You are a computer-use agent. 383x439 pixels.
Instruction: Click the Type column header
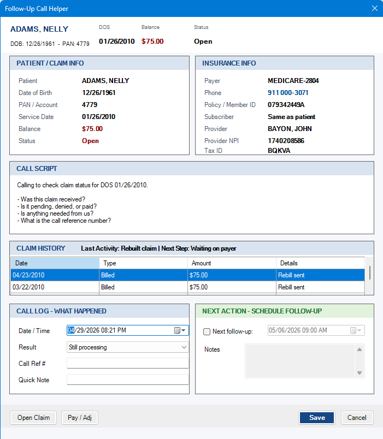coord(143,263)
